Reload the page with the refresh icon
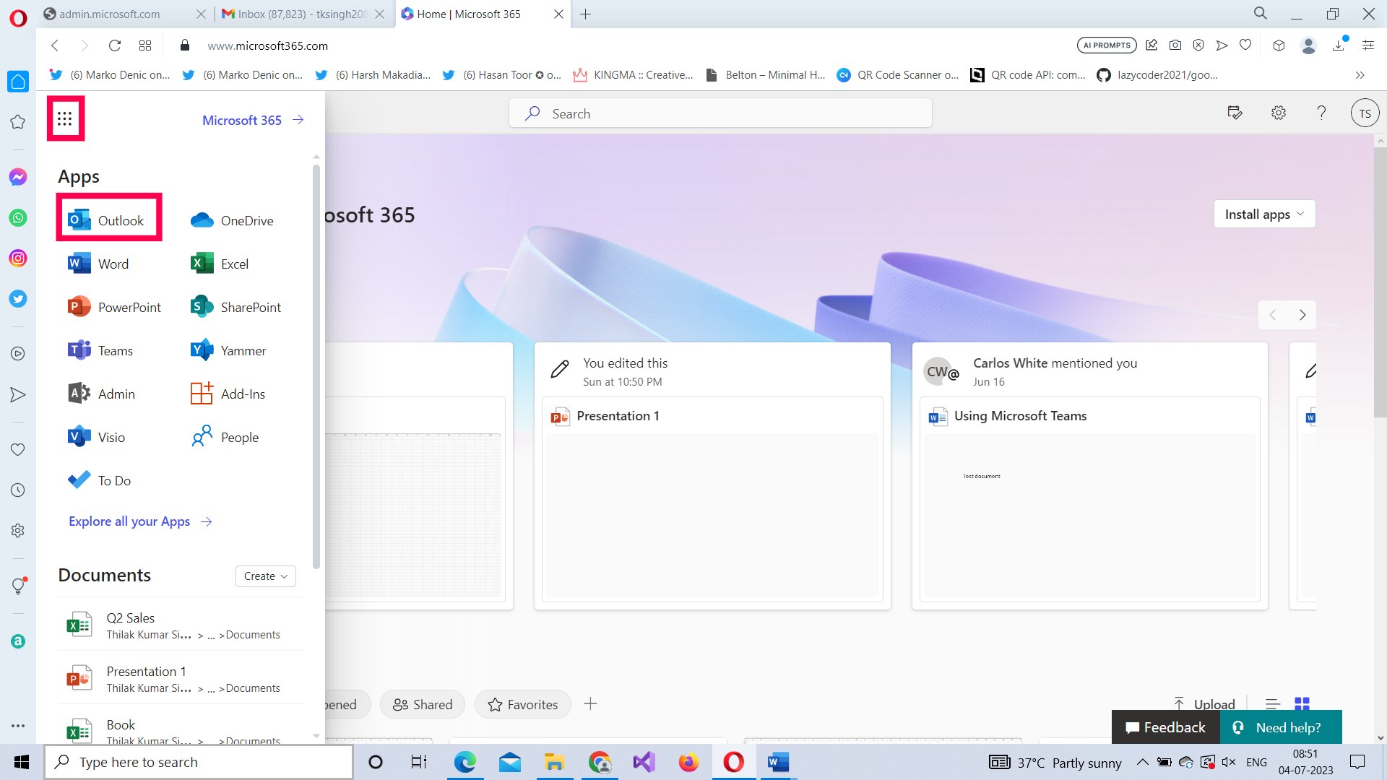 point(114,45)
